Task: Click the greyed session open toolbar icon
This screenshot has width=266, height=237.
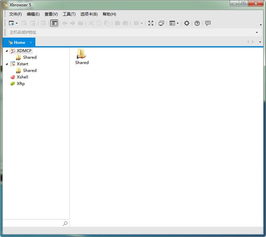Action: click(24, 23)
